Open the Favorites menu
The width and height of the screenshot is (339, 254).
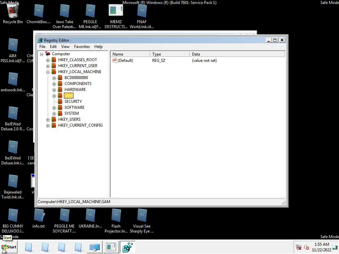82,46
